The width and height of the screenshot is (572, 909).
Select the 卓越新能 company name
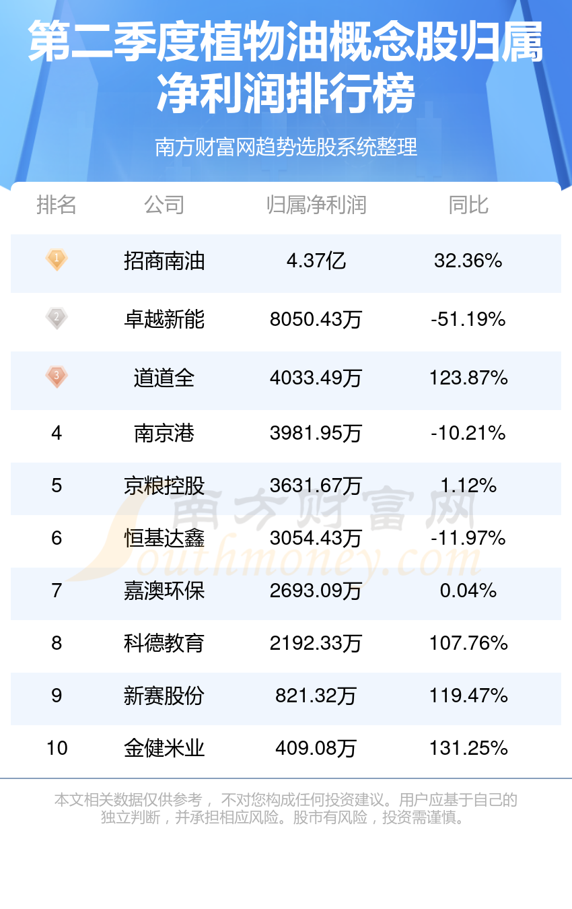coord(164,318)
